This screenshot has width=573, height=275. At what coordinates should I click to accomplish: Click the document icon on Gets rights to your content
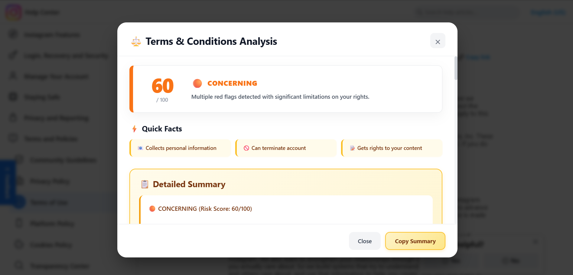coord(352,148)
